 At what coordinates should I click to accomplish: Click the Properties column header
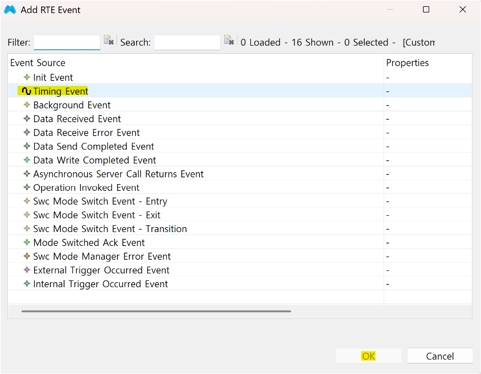click(x=428, y=63)
